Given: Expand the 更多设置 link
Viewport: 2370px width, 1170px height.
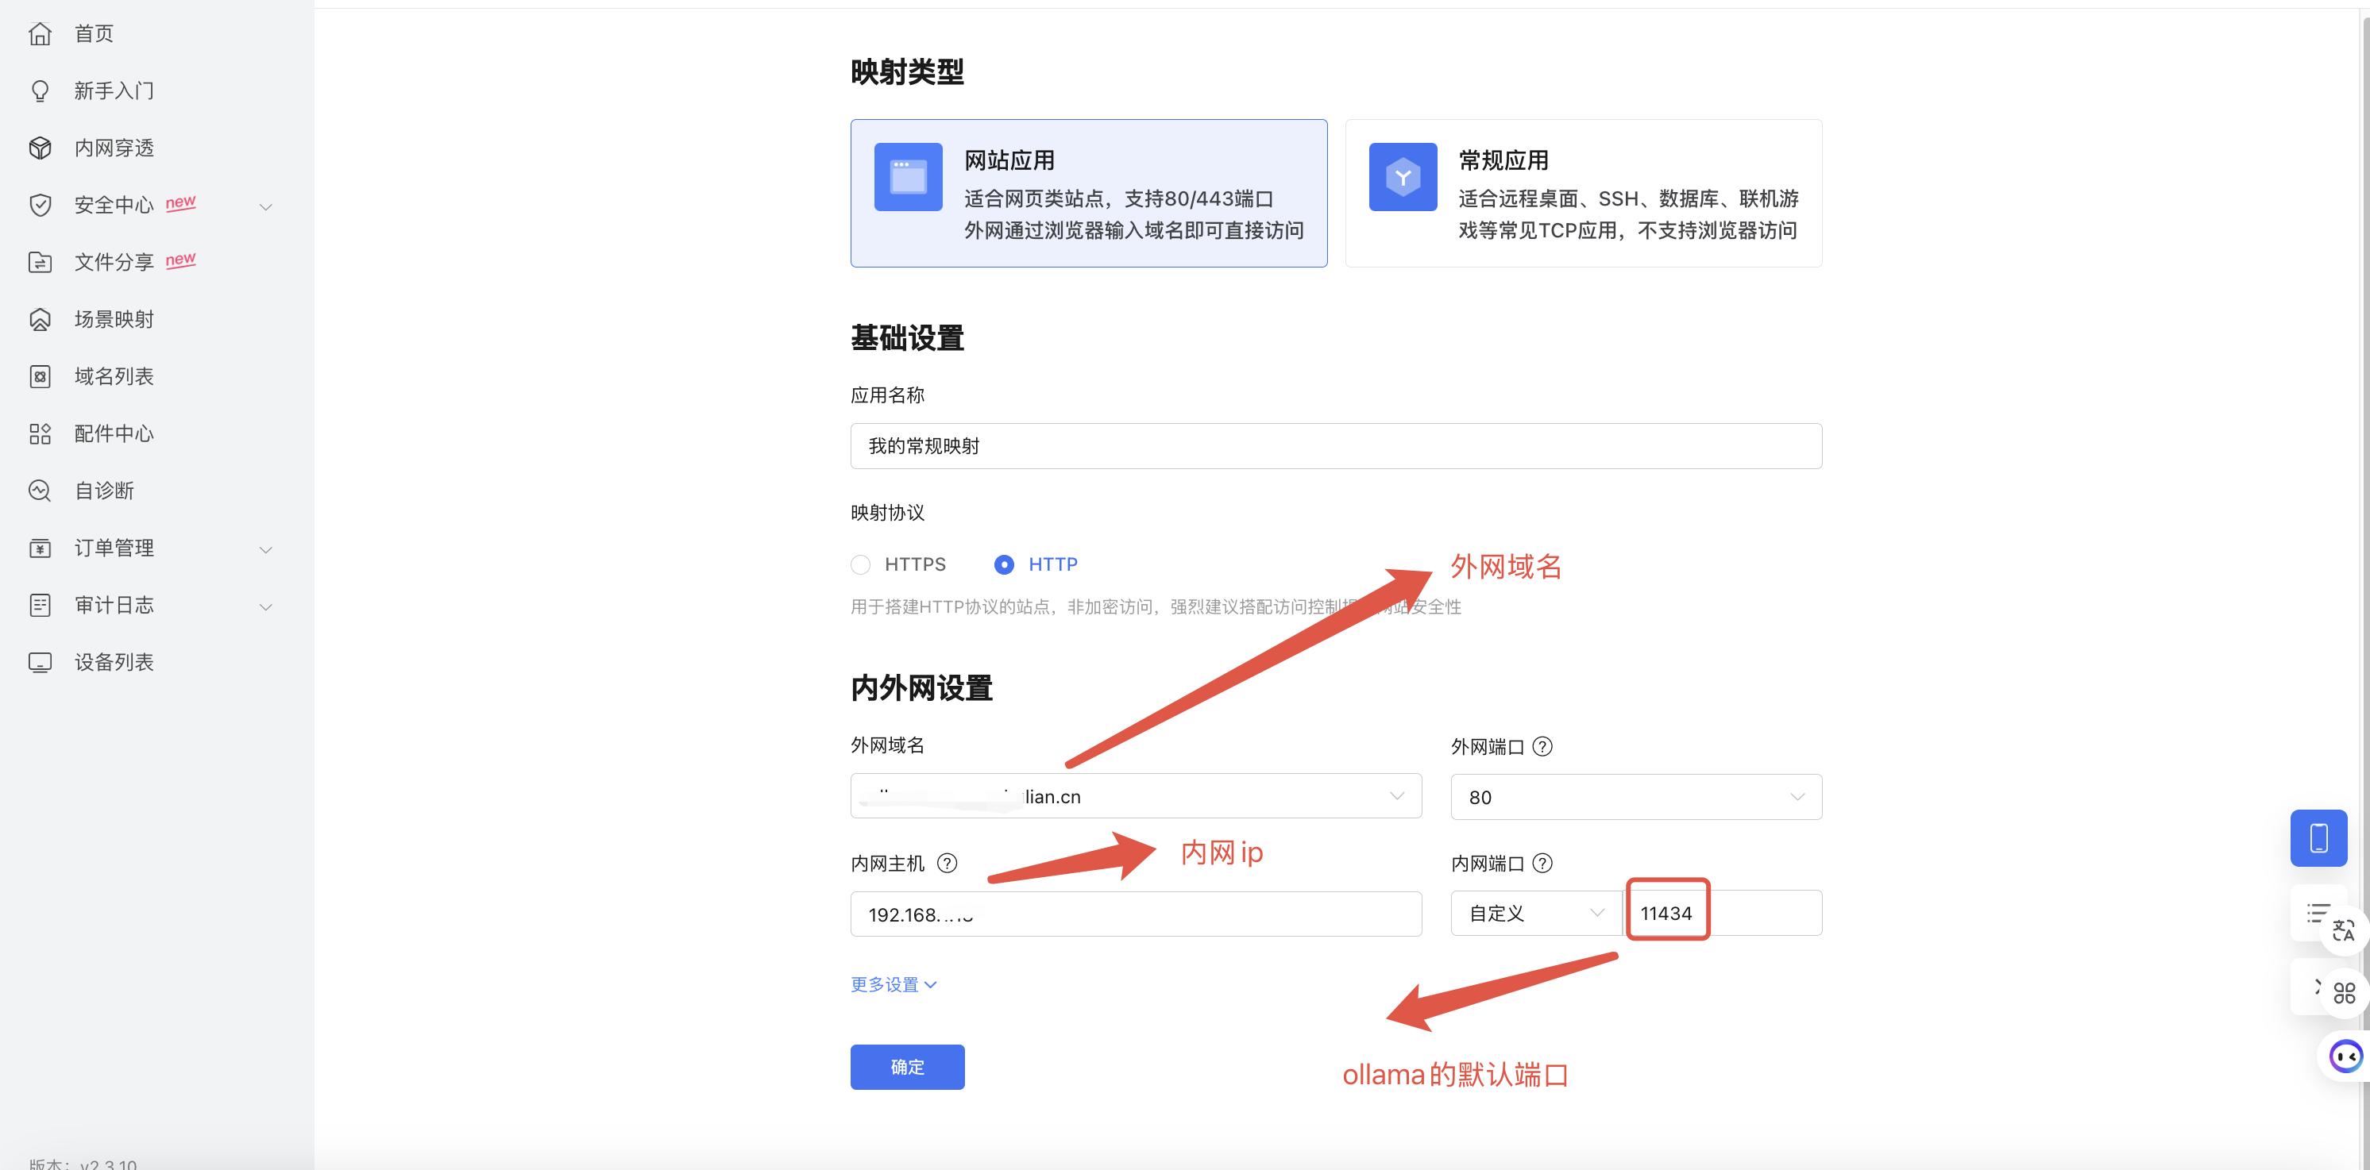Looking at the screenshot, I should [x=893, y=984].
